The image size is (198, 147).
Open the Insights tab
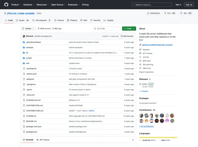click(x=108, y=20)
